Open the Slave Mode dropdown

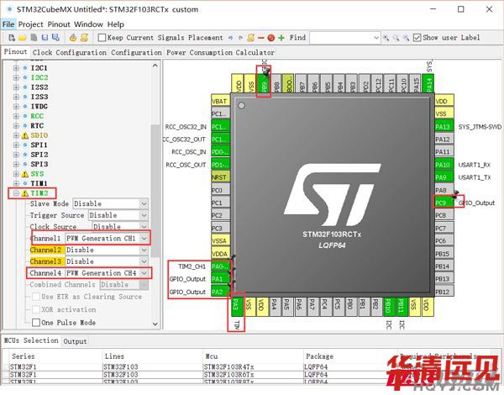click(144, 203)
